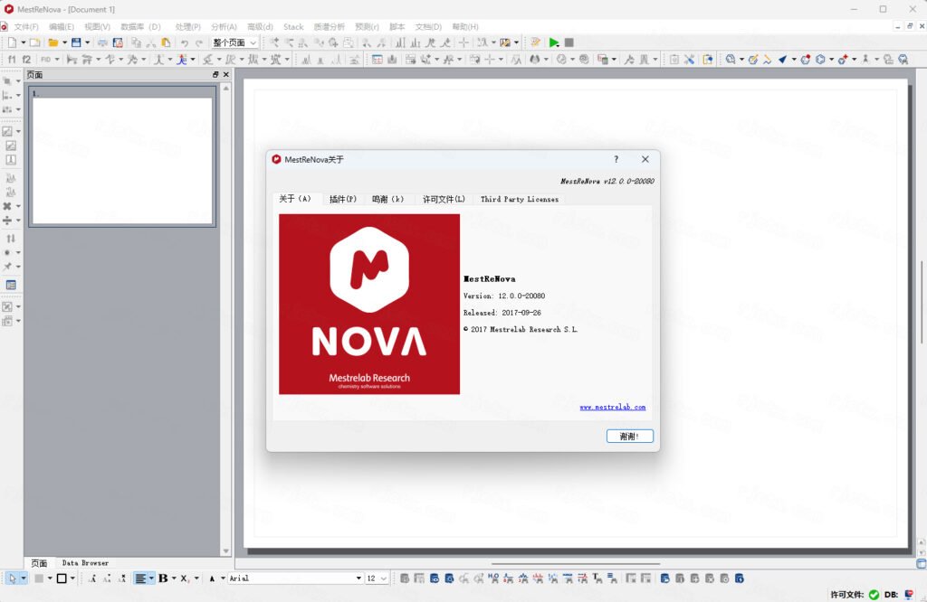The image size is (927, 602).
Task: Toggle bold text formatting
Action: tap(163, 578)
